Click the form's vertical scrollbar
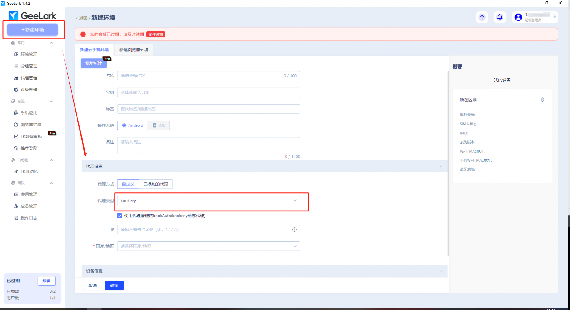Viewport: 570px width, 310px height. click(448, 163)
